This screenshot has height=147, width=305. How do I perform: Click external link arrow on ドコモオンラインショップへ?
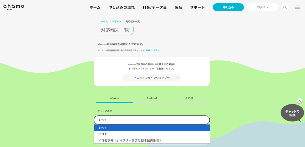pyautogui.click(x=177, y=78)
